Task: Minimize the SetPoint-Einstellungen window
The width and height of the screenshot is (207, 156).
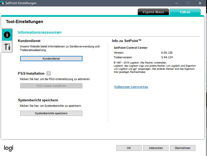Action: [177, 3]
